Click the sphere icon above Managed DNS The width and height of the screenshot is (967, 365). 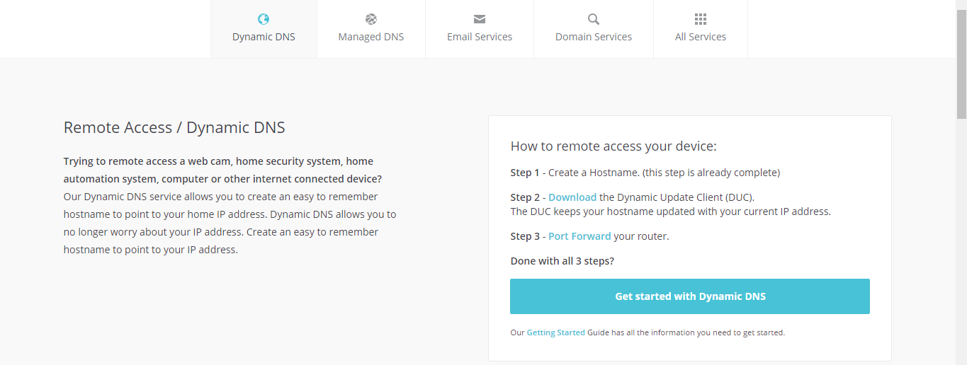371,19
